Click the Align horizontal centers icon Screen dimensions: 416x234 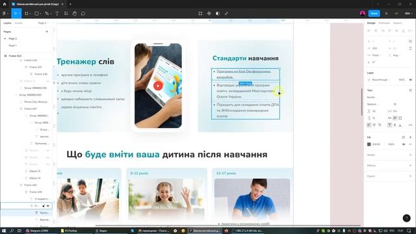tap(376, 31)
